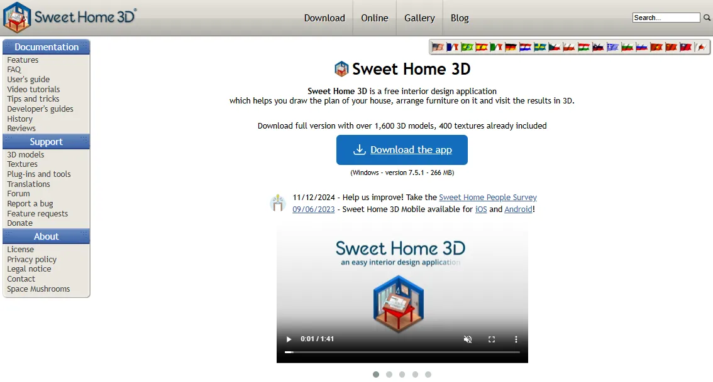Go to the Blog section
Screen dimensions: 713x382
point(460,18)
